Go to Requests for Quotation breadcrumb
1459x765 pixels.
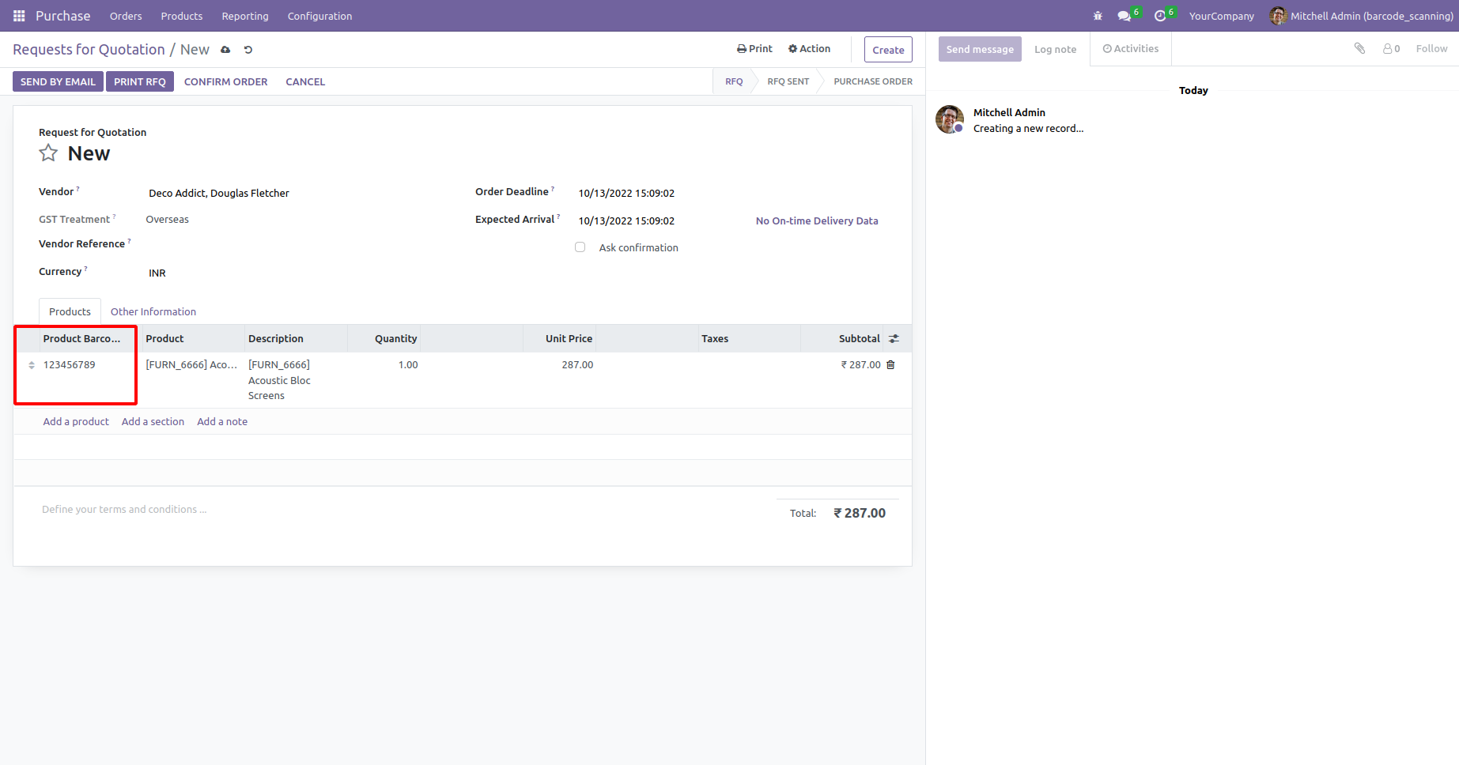pos(89,50)
